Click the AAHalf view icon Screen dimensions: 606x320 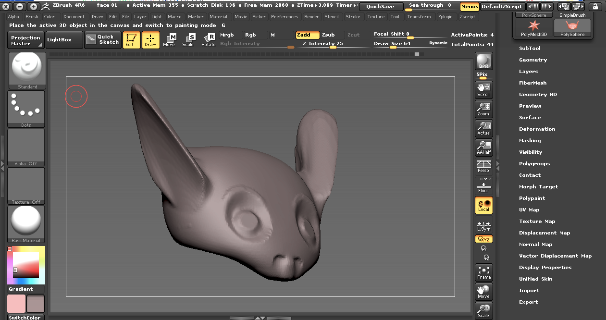point(483,148)
